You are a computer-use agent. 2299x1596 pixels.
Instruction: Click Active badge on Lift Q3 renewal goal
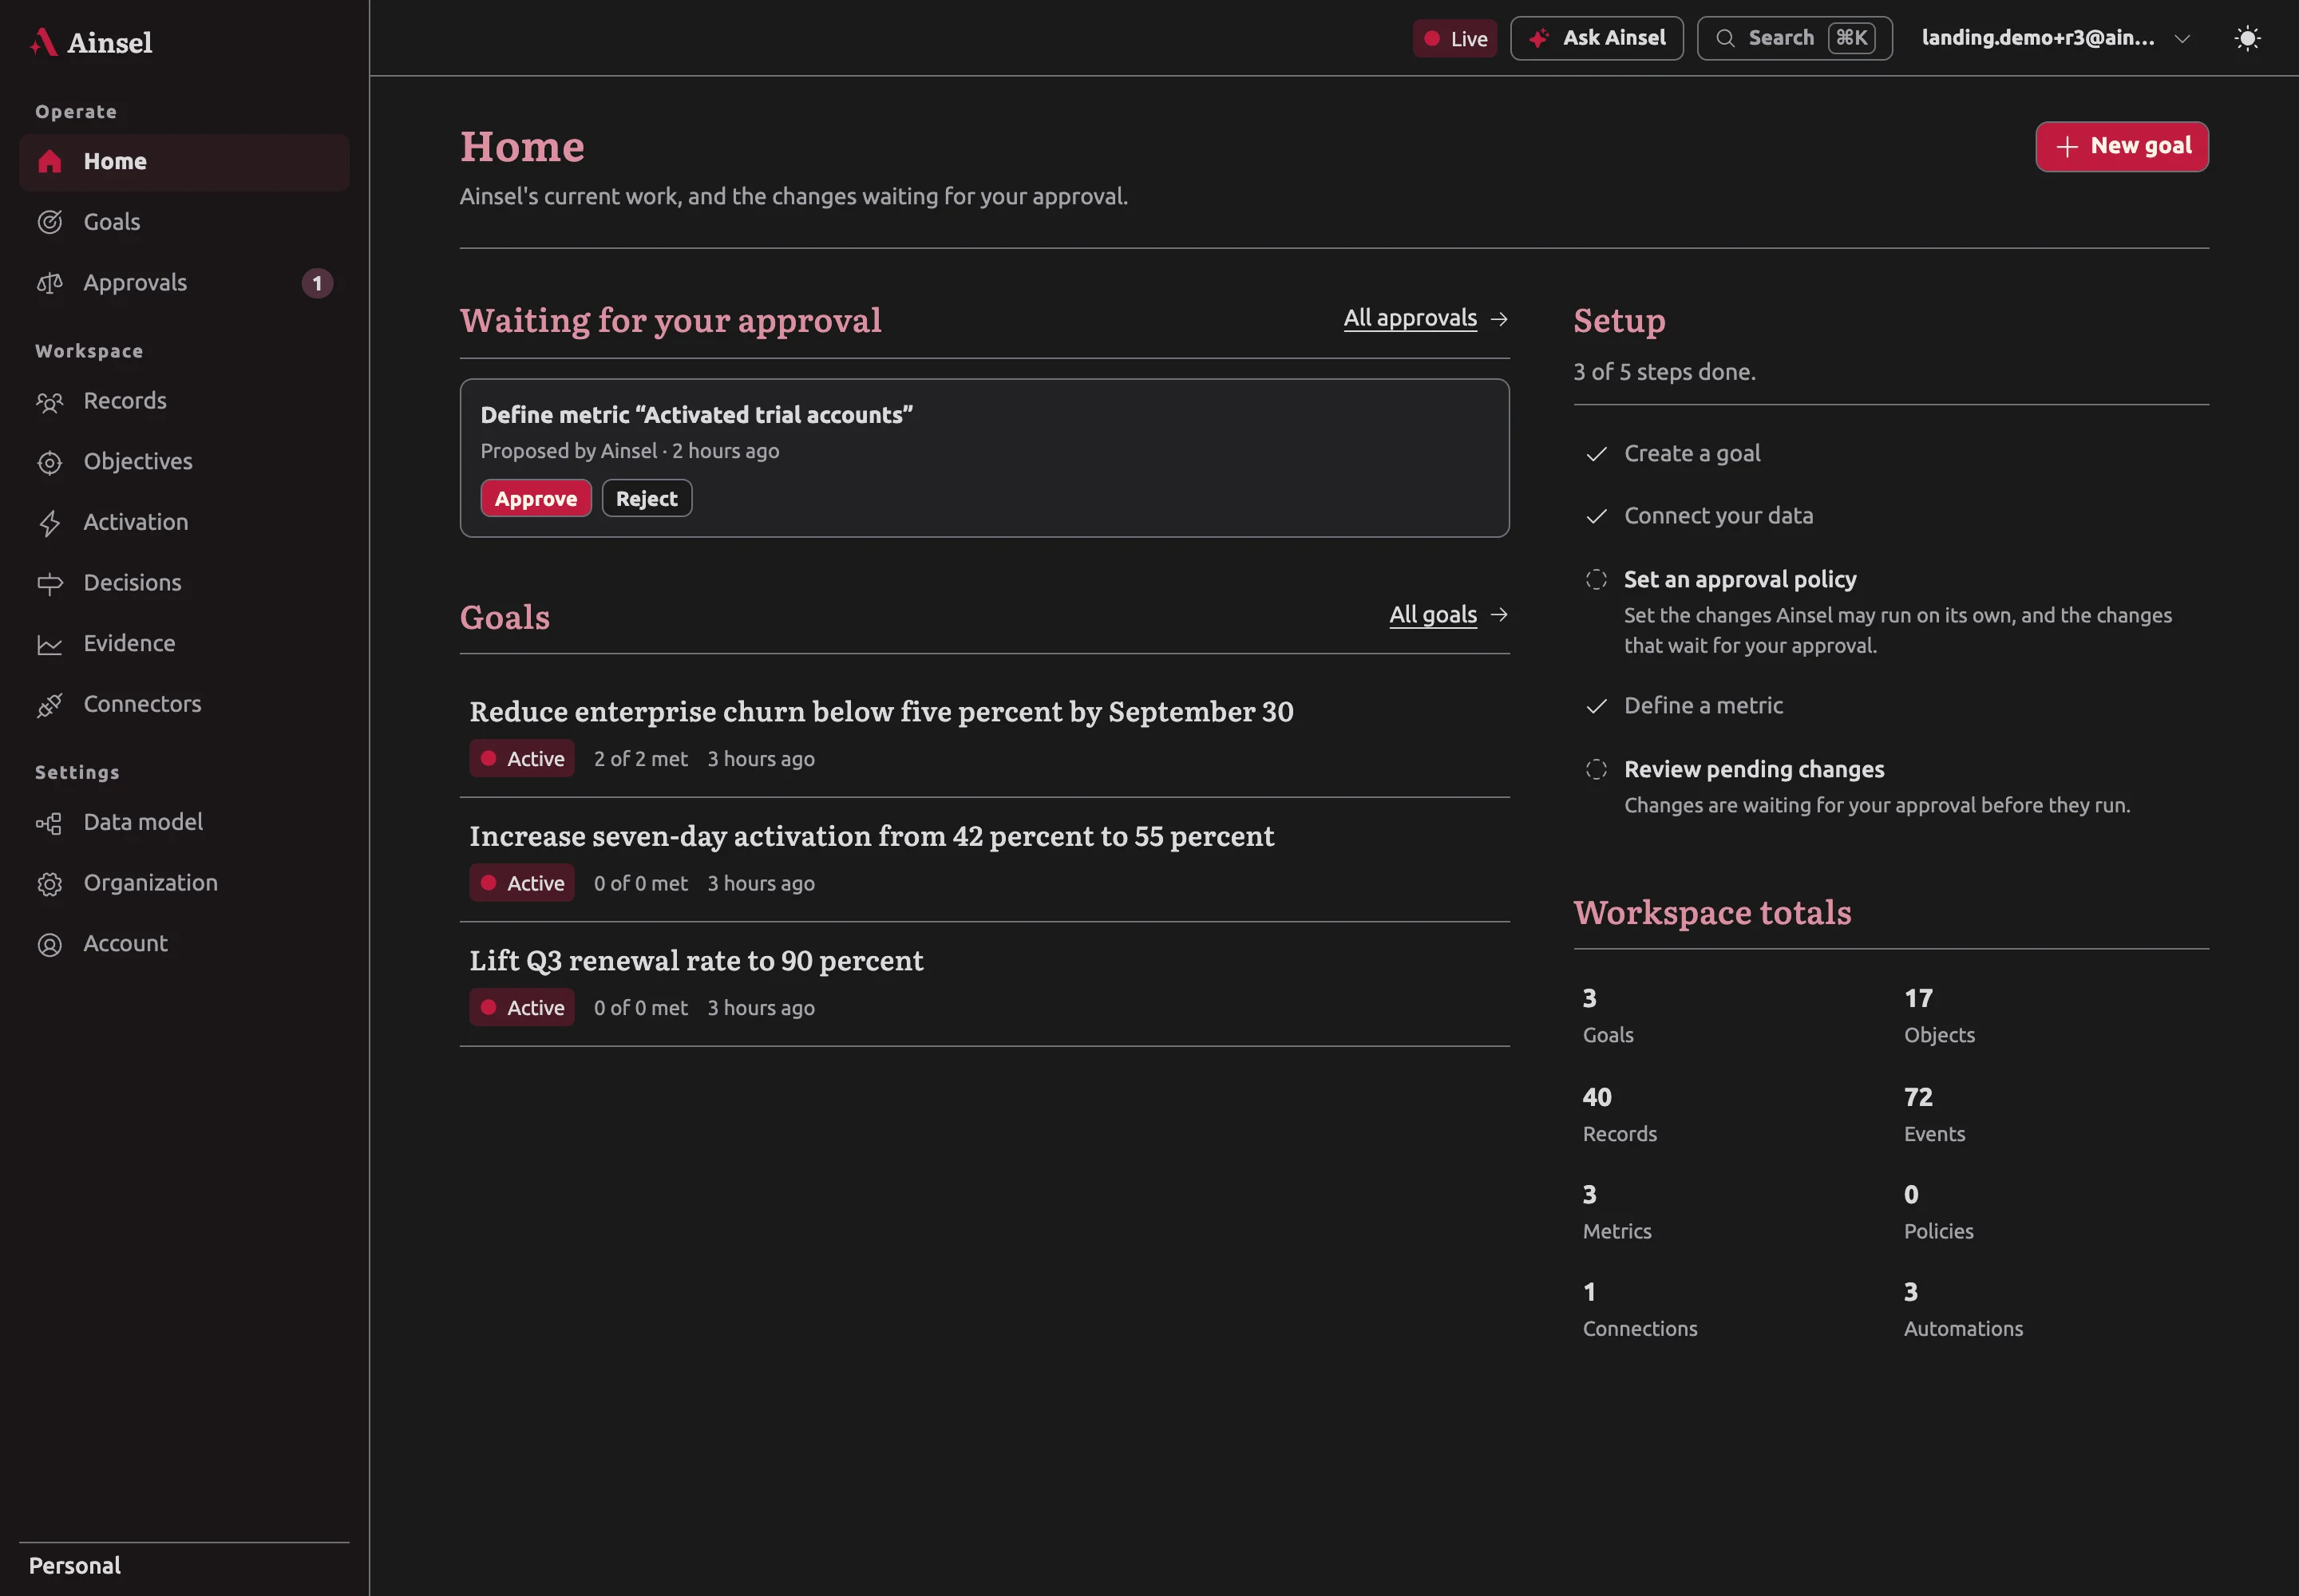click(522, 1008)
